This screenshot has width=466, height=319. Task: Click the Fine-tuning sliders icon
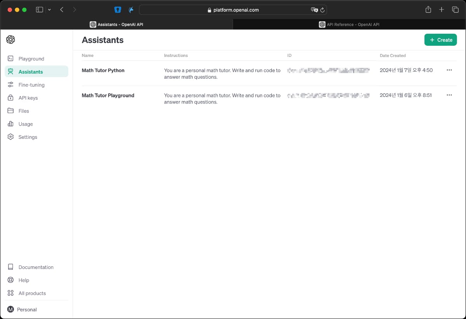pos(10,85)
